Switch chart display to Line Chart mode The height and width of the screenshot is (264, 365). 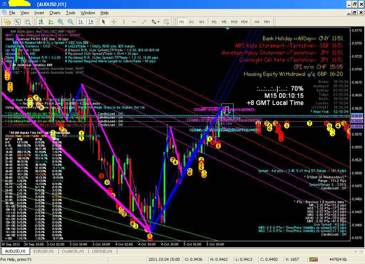(x=51, y=22)
